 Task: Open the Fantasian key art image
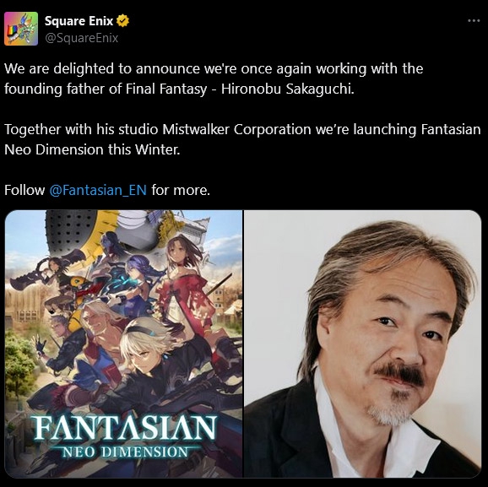point(123,344)
